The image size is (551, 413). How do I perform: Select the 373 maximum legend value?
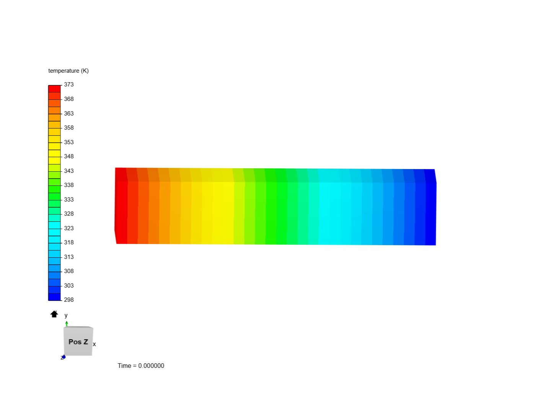tap(69, 85)
